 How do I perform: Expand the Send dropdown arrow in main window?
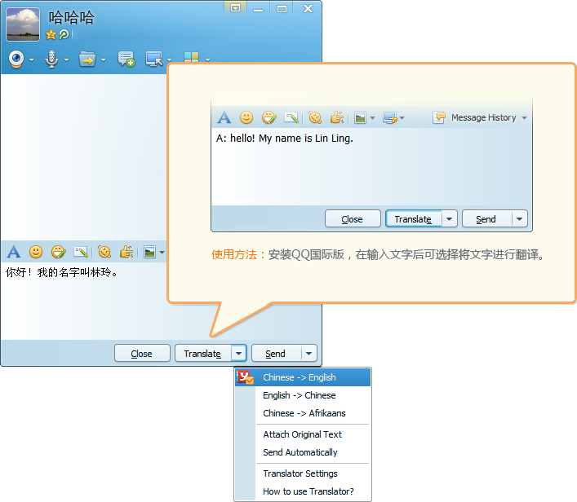coord(308,354)
